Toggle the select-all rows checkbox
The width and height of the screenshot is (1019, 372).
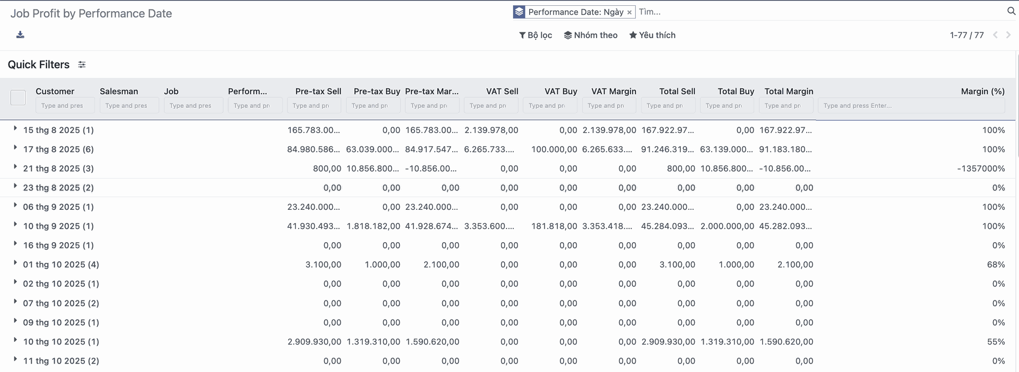pos(18,98)
